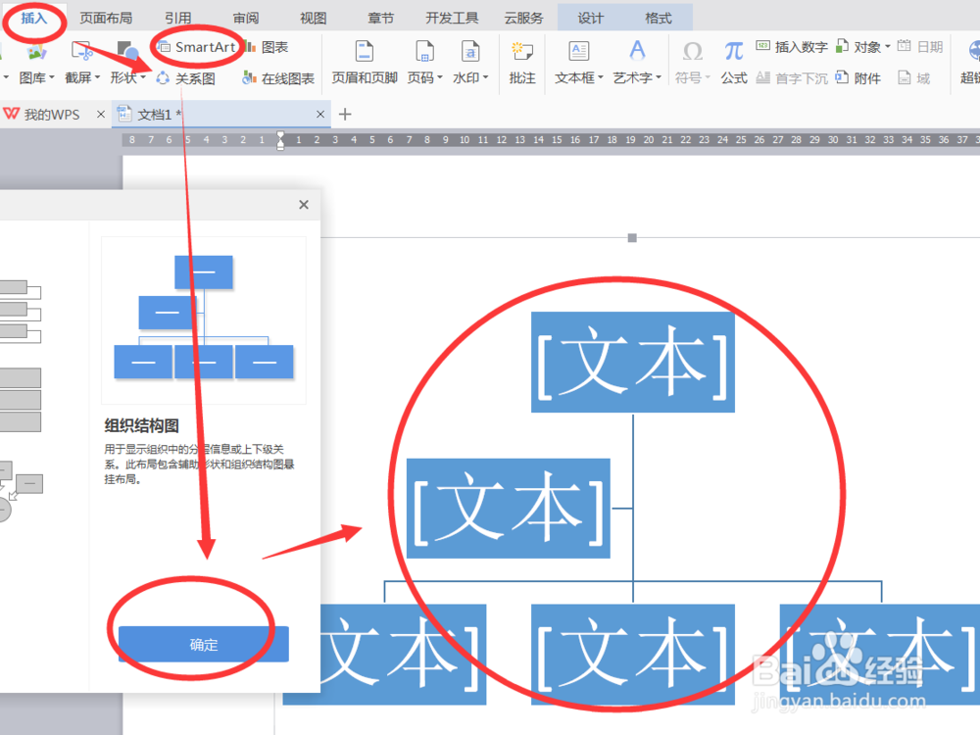The width and height of the screenshot is (980, 735).
Task: Switch to the 页面布局 tab
Action: (x=106, y=18)
